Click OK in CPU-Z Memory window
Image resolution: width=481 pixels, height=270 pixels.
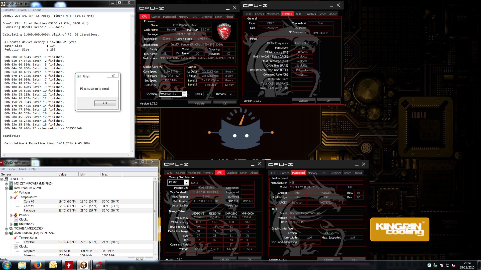tap(328, 101)
